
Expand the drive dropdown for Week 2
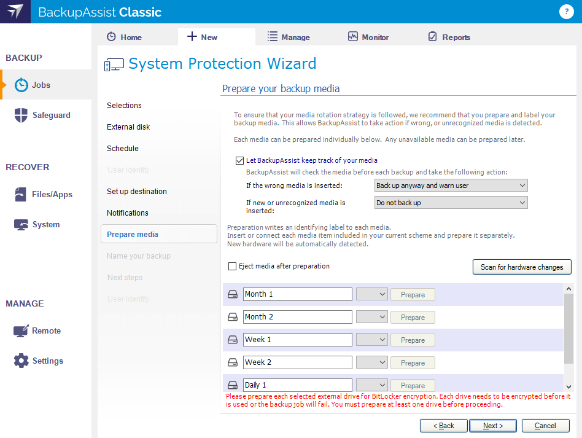pyautogui.click(x=372, y=362)
